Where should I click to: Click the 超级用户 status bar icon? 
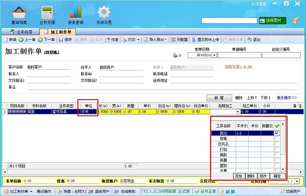point(91,191)
